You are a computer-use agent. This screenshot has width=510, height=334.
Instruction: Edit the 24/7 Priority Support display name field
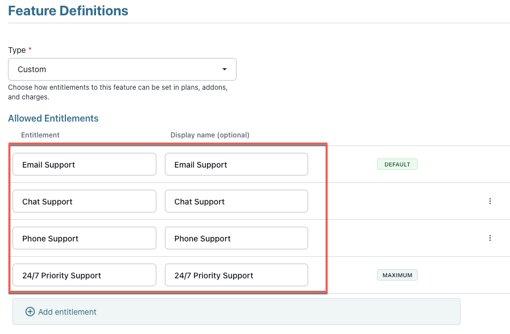point(237,275)
